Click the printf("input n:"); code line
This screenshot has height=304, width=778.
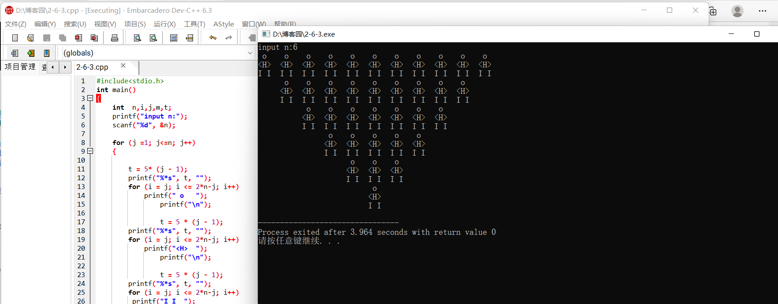coord(150,116)
